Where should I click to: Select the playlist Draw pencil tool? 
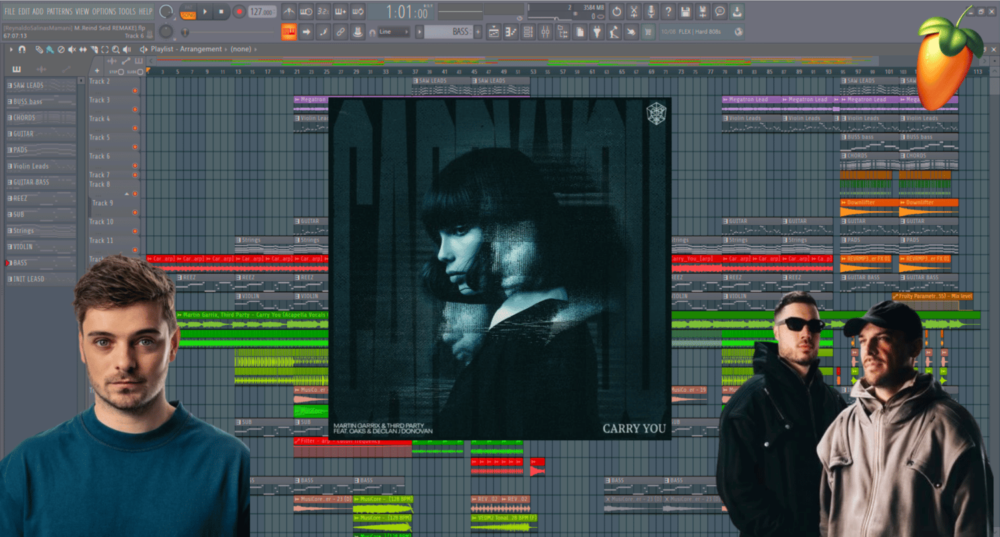39,49
